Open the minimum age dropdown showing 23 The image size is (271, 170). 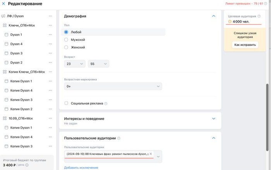(75, 64)
